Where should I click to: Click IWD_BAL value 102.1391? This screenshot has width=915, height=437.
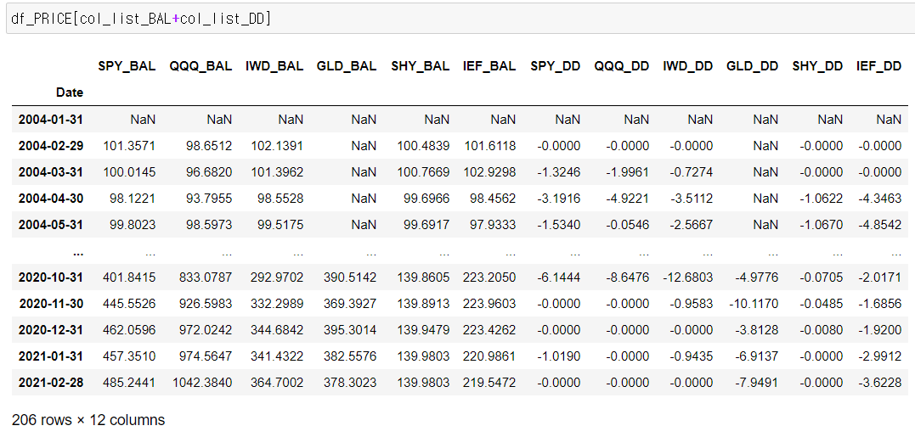tap(277, 146)
